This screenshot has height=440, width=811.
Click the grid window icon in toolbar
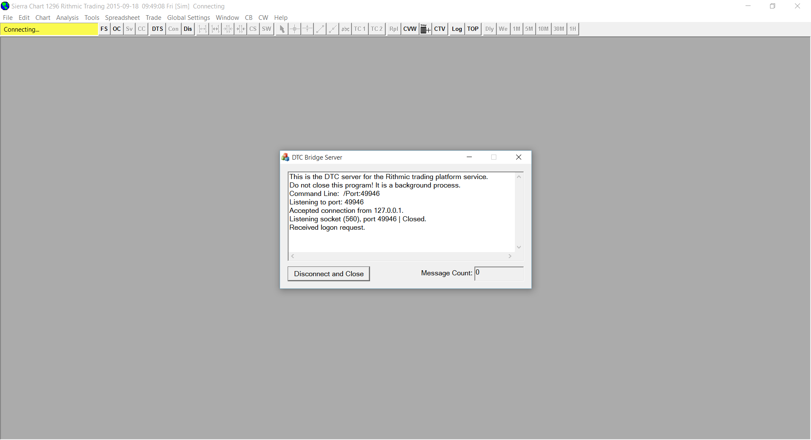coord(426,29)
